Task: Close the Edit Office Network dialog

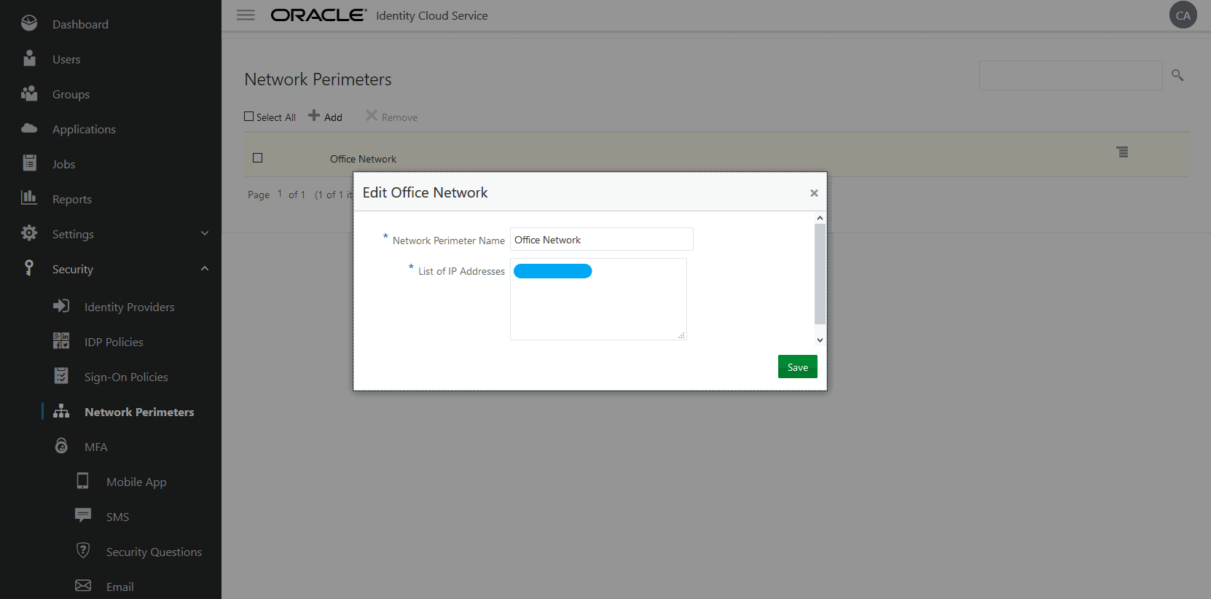Action: coord(814,193)
